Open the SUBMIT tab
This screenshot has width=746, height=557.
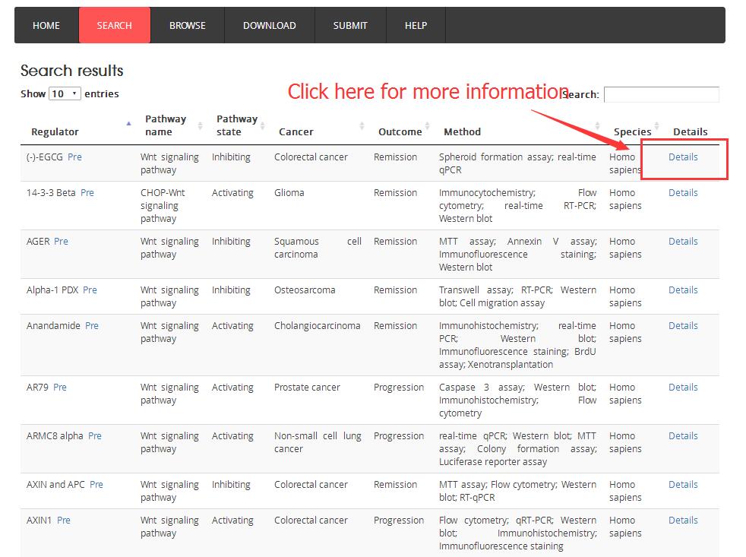point(350,25)
